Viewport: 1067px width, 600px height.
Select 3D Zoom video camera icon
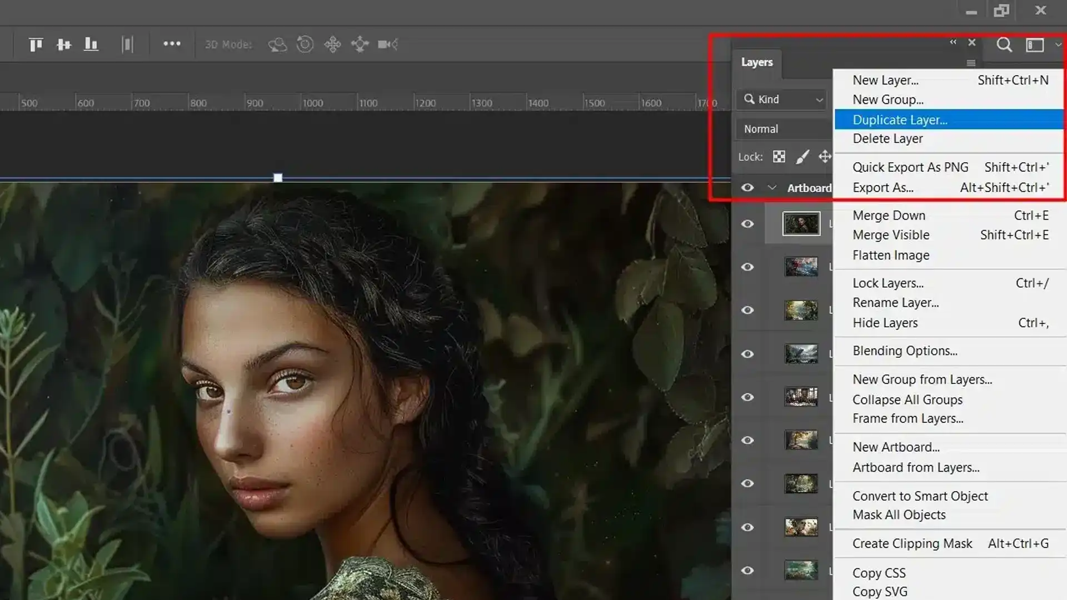tap(388, 44)
